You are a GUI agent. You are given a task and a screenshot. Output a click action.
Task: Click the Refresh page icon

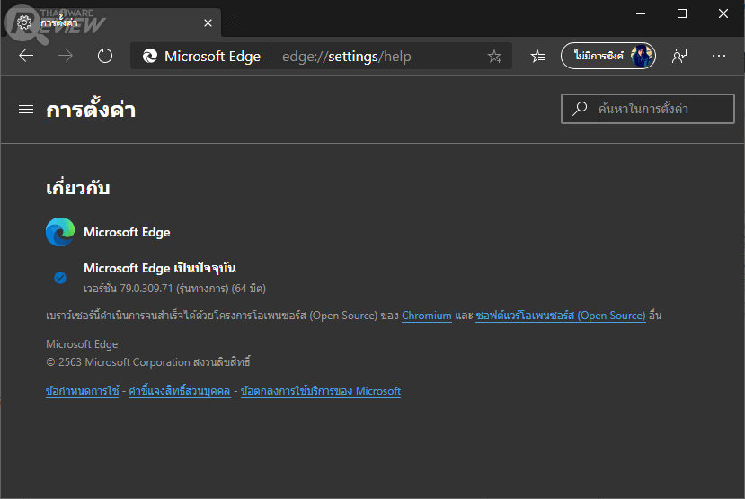(105, 56)
